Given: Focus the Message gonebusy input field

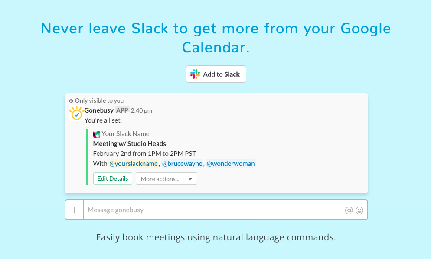Looking at the screenshot, I should (x=214, y=210).
